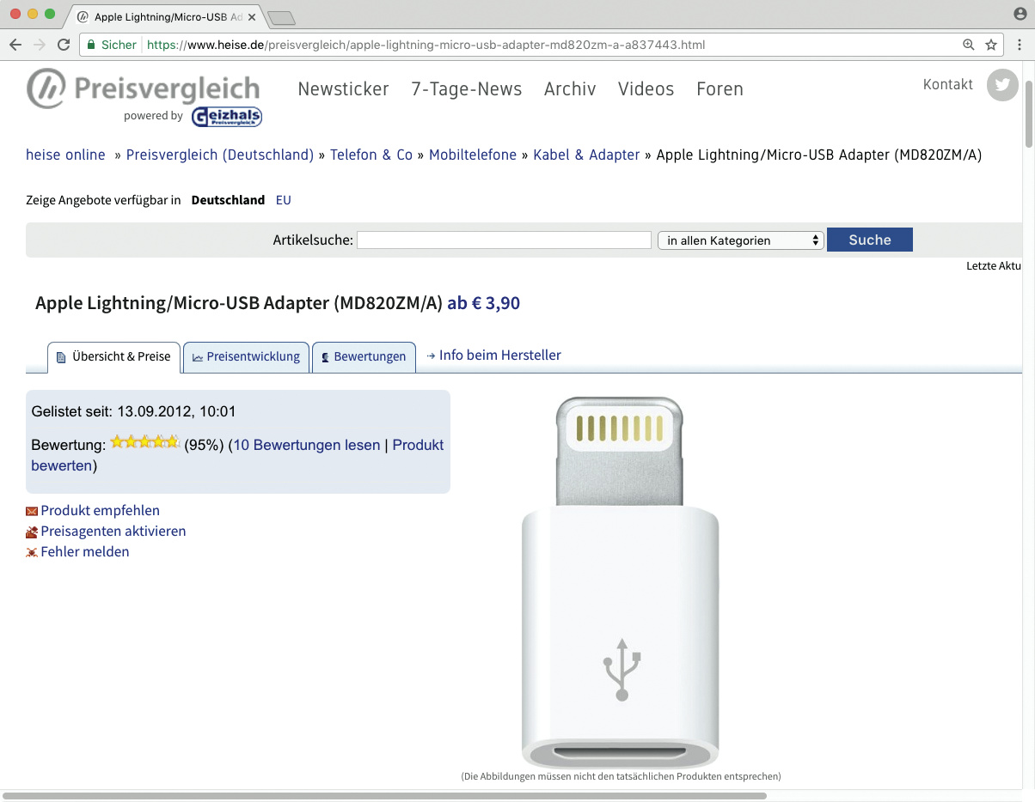
Task: Close the Apple Lightning browser tab
Action: (252, 17)
